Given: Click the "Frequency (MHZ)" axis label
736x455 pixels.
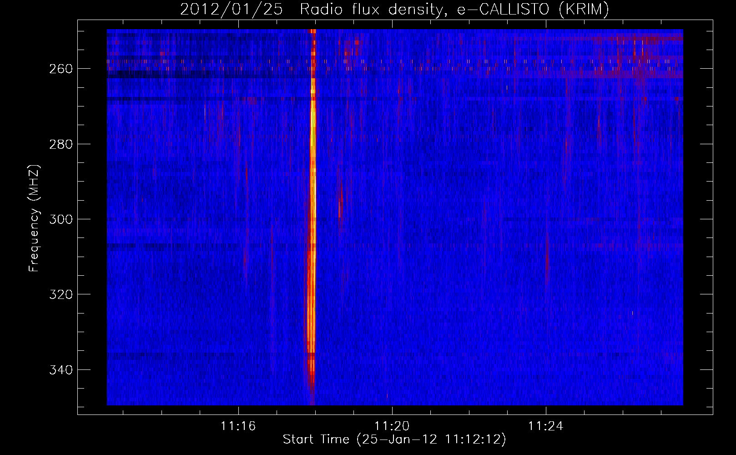Looking at the screenshot, I should tap(34, 218).
